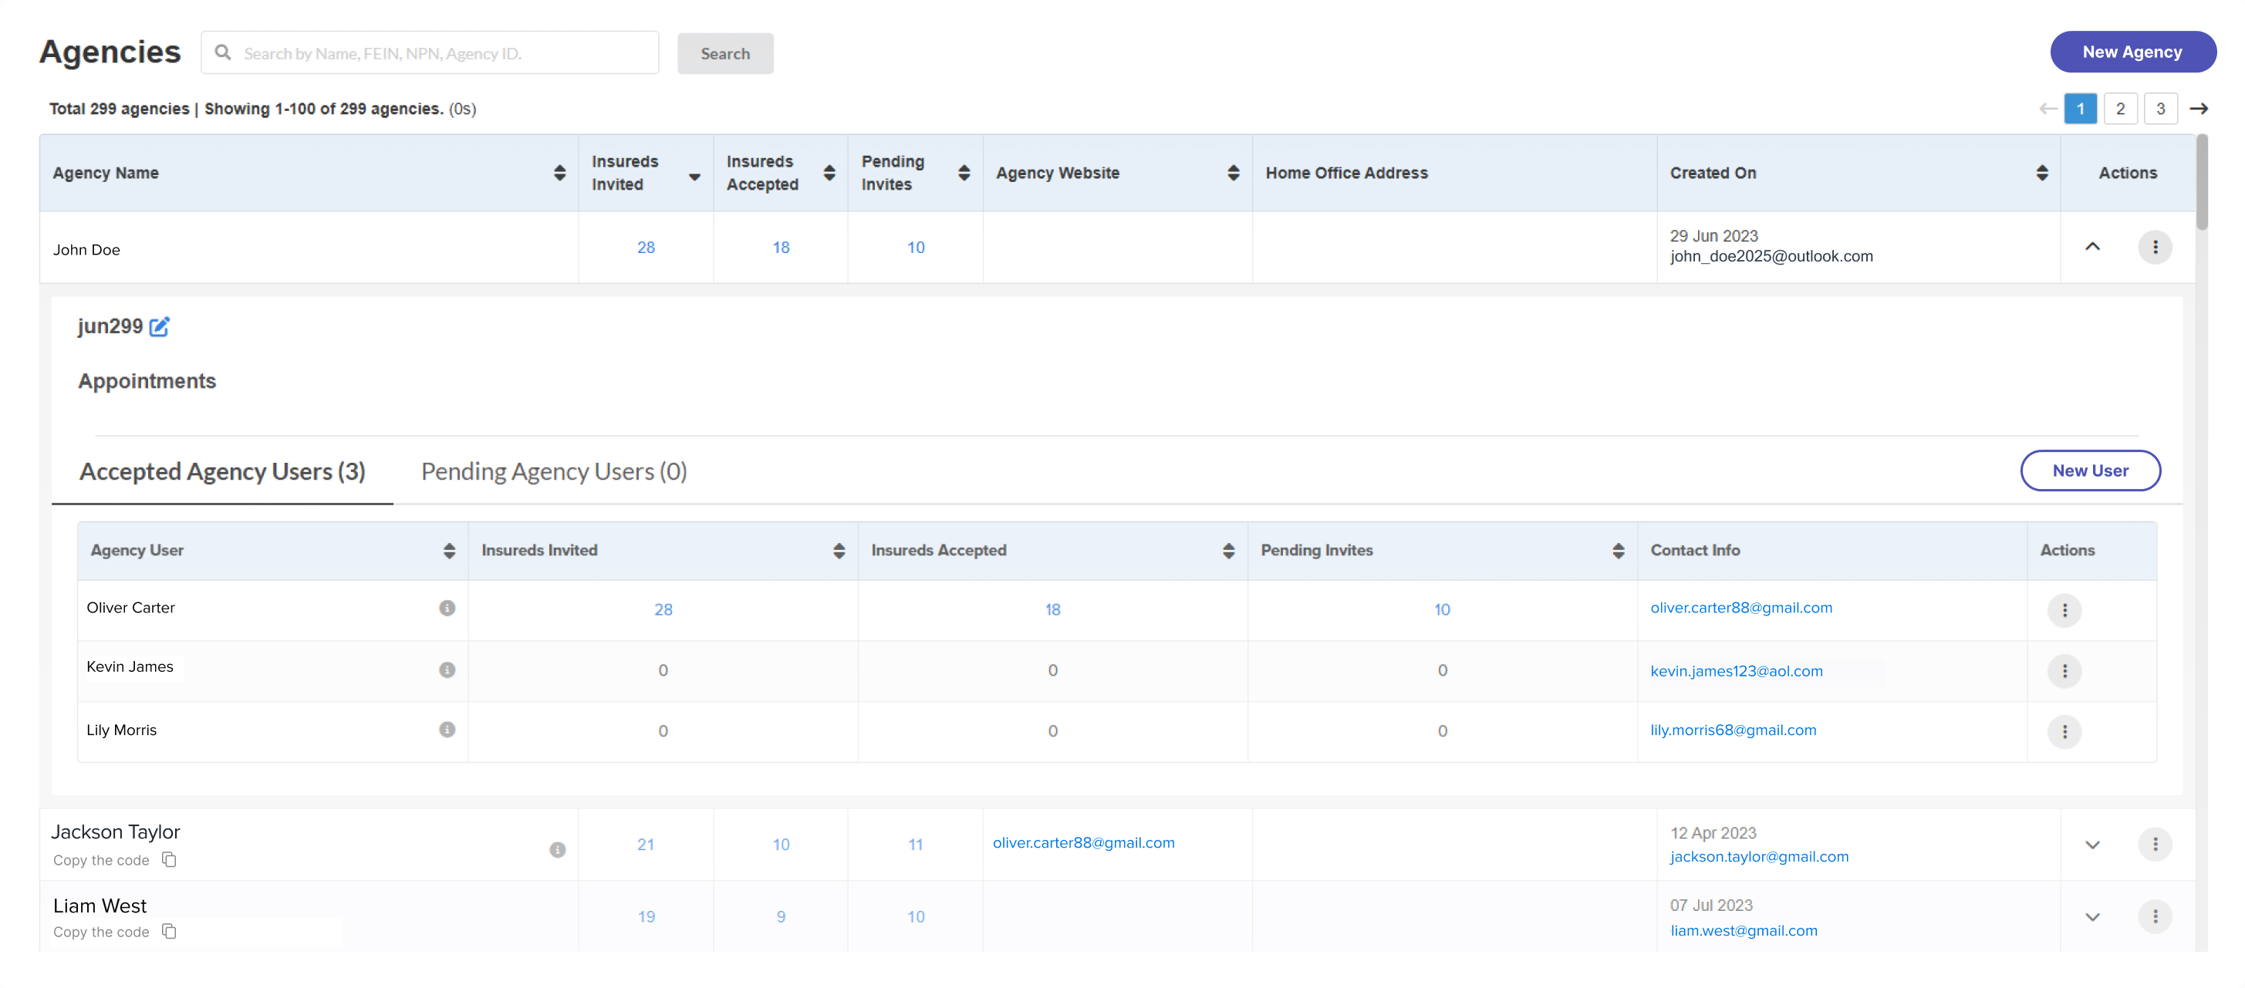Click the pencil icon to edit jun299
2245x988 pixels.
[x=160, y=327]
